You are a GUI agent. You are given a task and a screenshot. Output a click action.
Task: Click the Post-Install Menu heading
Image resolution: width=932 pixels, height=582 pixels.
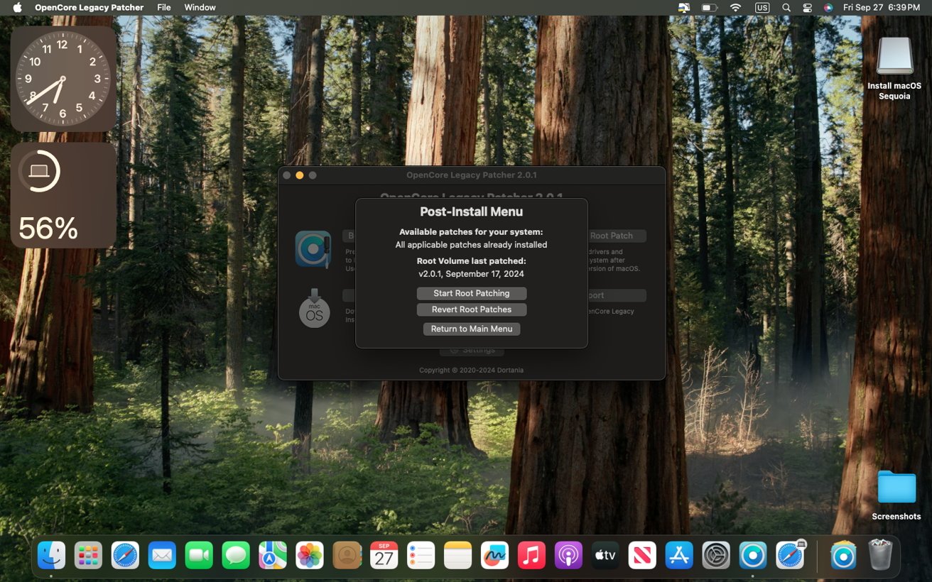472,212
